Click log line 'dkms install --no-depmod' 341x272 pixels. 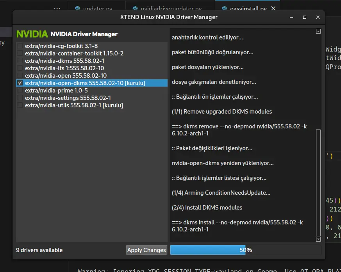tap(237, 226)
